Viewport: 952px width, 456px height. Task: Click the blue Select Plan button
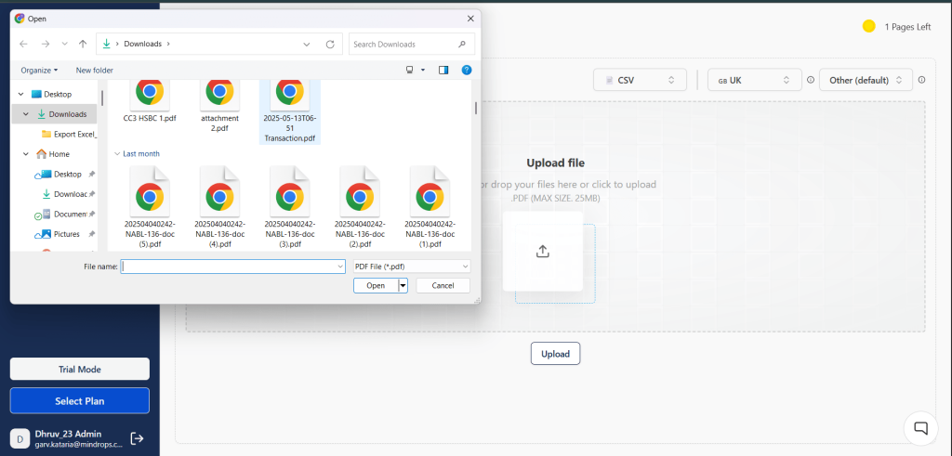[x=80, y=401]
